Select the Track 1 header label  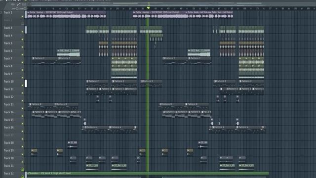(8, 12)
